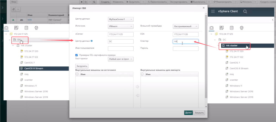Click Windows 11 VM icon in right vSphere panel
276x122 pixels.
click(227, 86)
